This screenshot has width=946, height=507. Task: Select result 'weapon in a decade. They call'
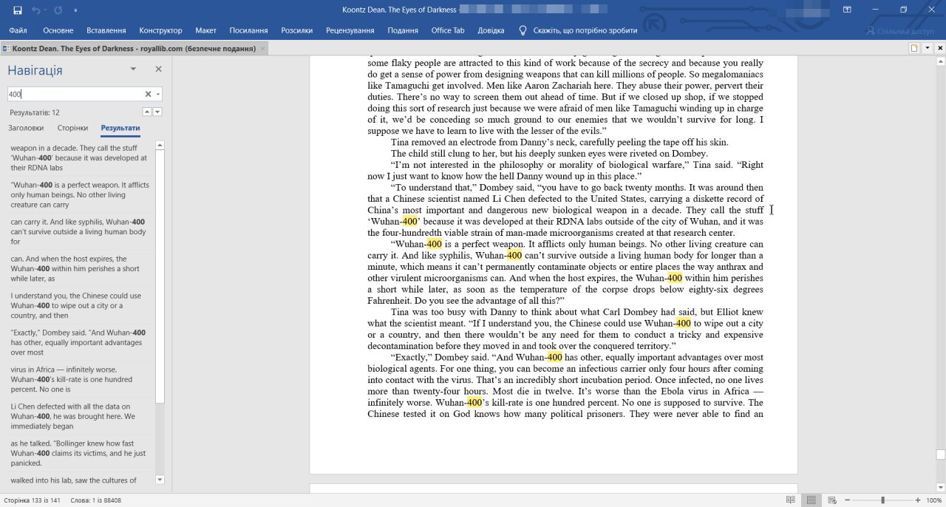click(x=81, y=158)
